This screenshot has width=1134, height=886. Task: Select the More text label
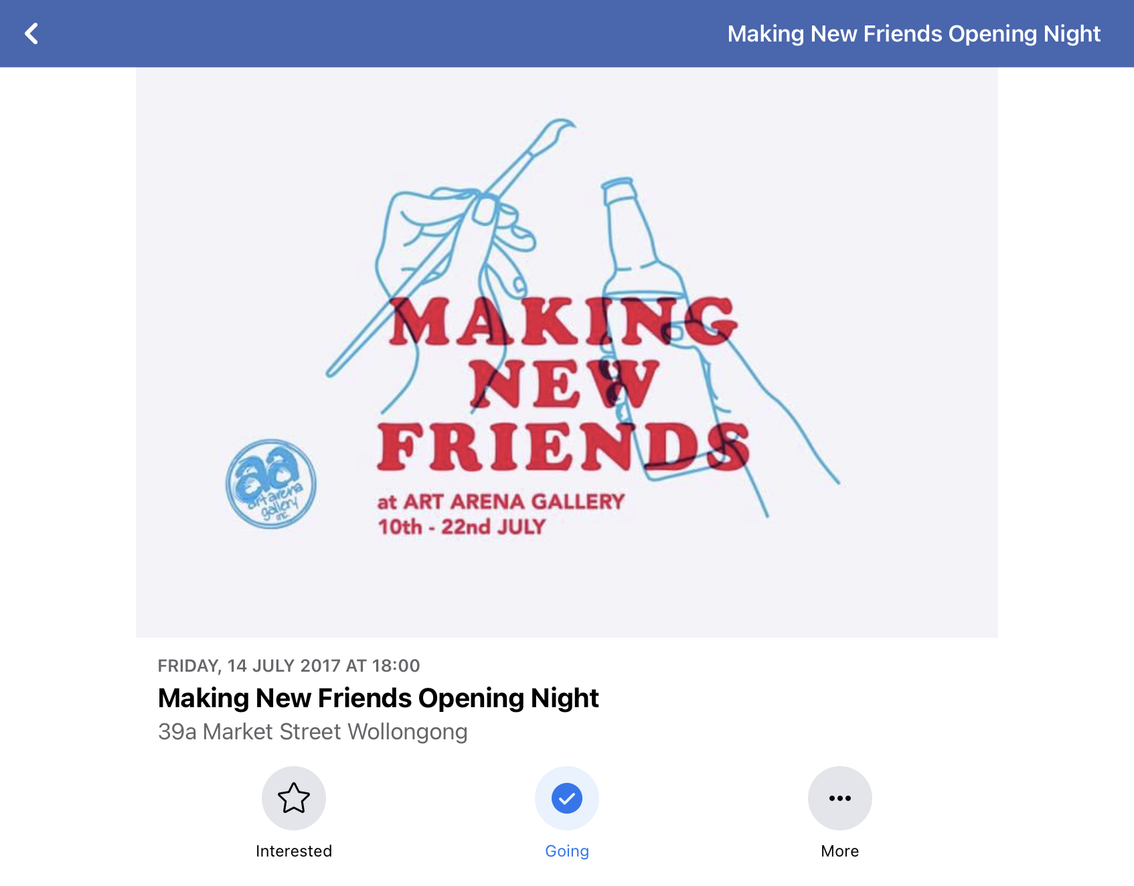tap(840, 851)
